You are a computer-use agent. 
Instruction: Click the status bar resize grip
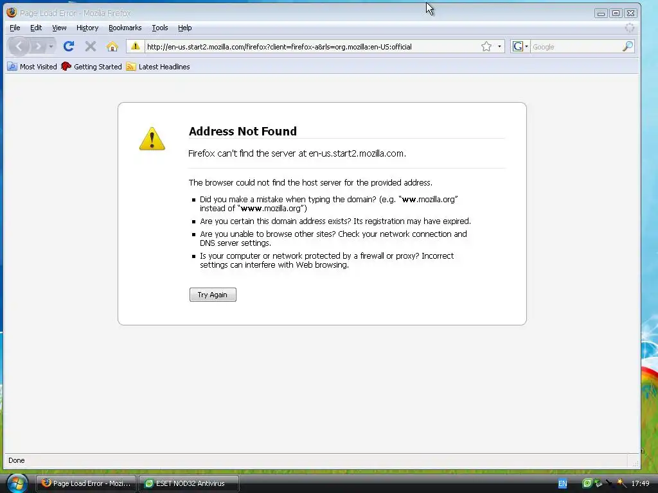636,463
